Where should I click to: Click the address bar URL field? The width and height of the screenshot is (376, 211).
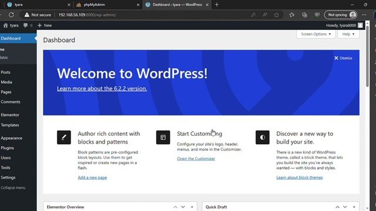click(x=151, y=15)
